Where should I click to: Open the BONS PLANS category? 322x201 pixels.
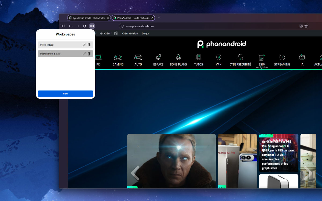(178, 60)
